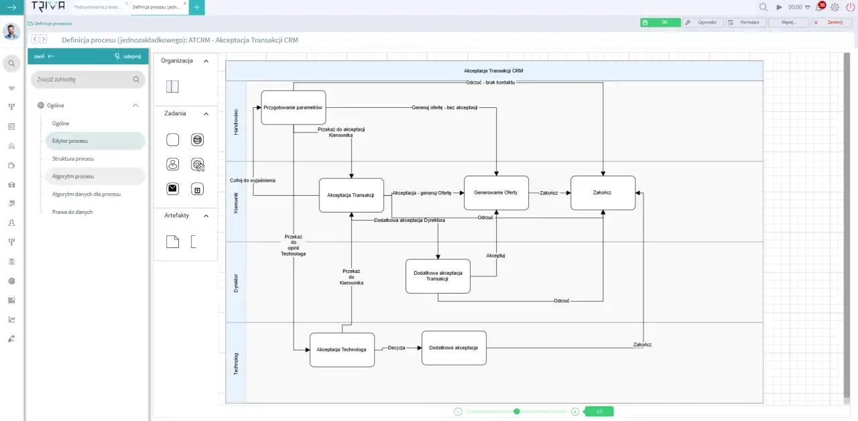Open the calendar module in the sidebar
The width and height of the screenshot is (858, 421).
pos(11,126)
